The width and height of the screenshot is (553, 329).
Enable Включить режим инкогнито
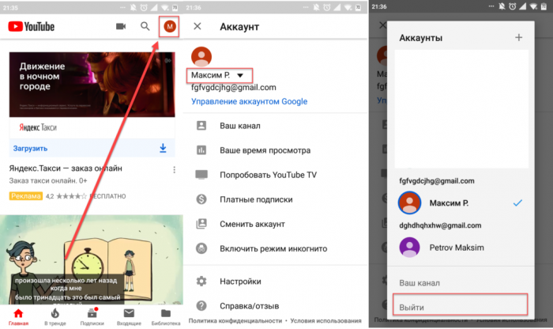click(x=269, y=248)
